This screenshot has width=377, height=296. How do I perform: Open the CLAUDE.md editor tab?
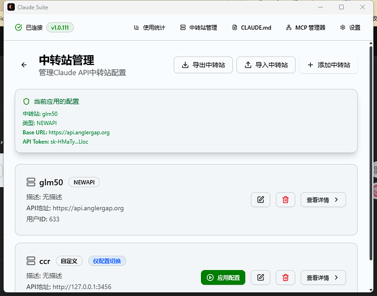pos(252,28)
